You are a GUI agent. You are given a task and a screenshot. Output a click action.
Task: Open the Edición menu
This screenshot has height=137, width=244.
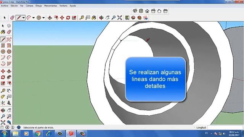[14, 6]
